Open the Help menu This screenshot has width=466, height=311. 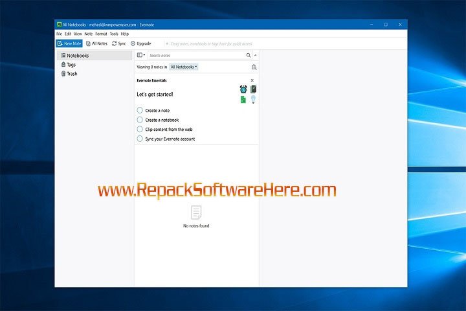(x=125, y=34)
